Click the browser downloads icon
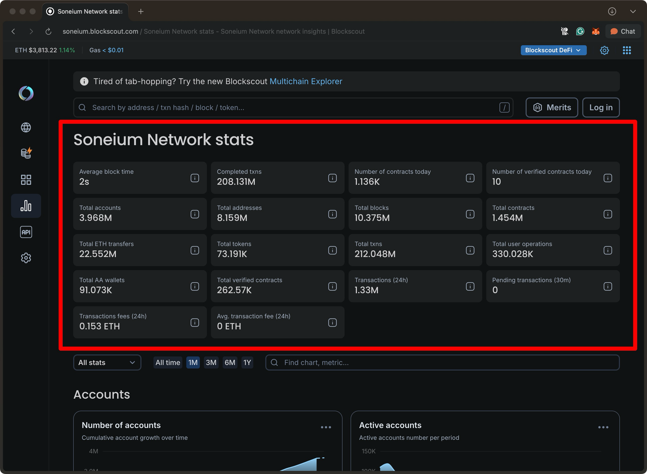 [x=612, y=11]
